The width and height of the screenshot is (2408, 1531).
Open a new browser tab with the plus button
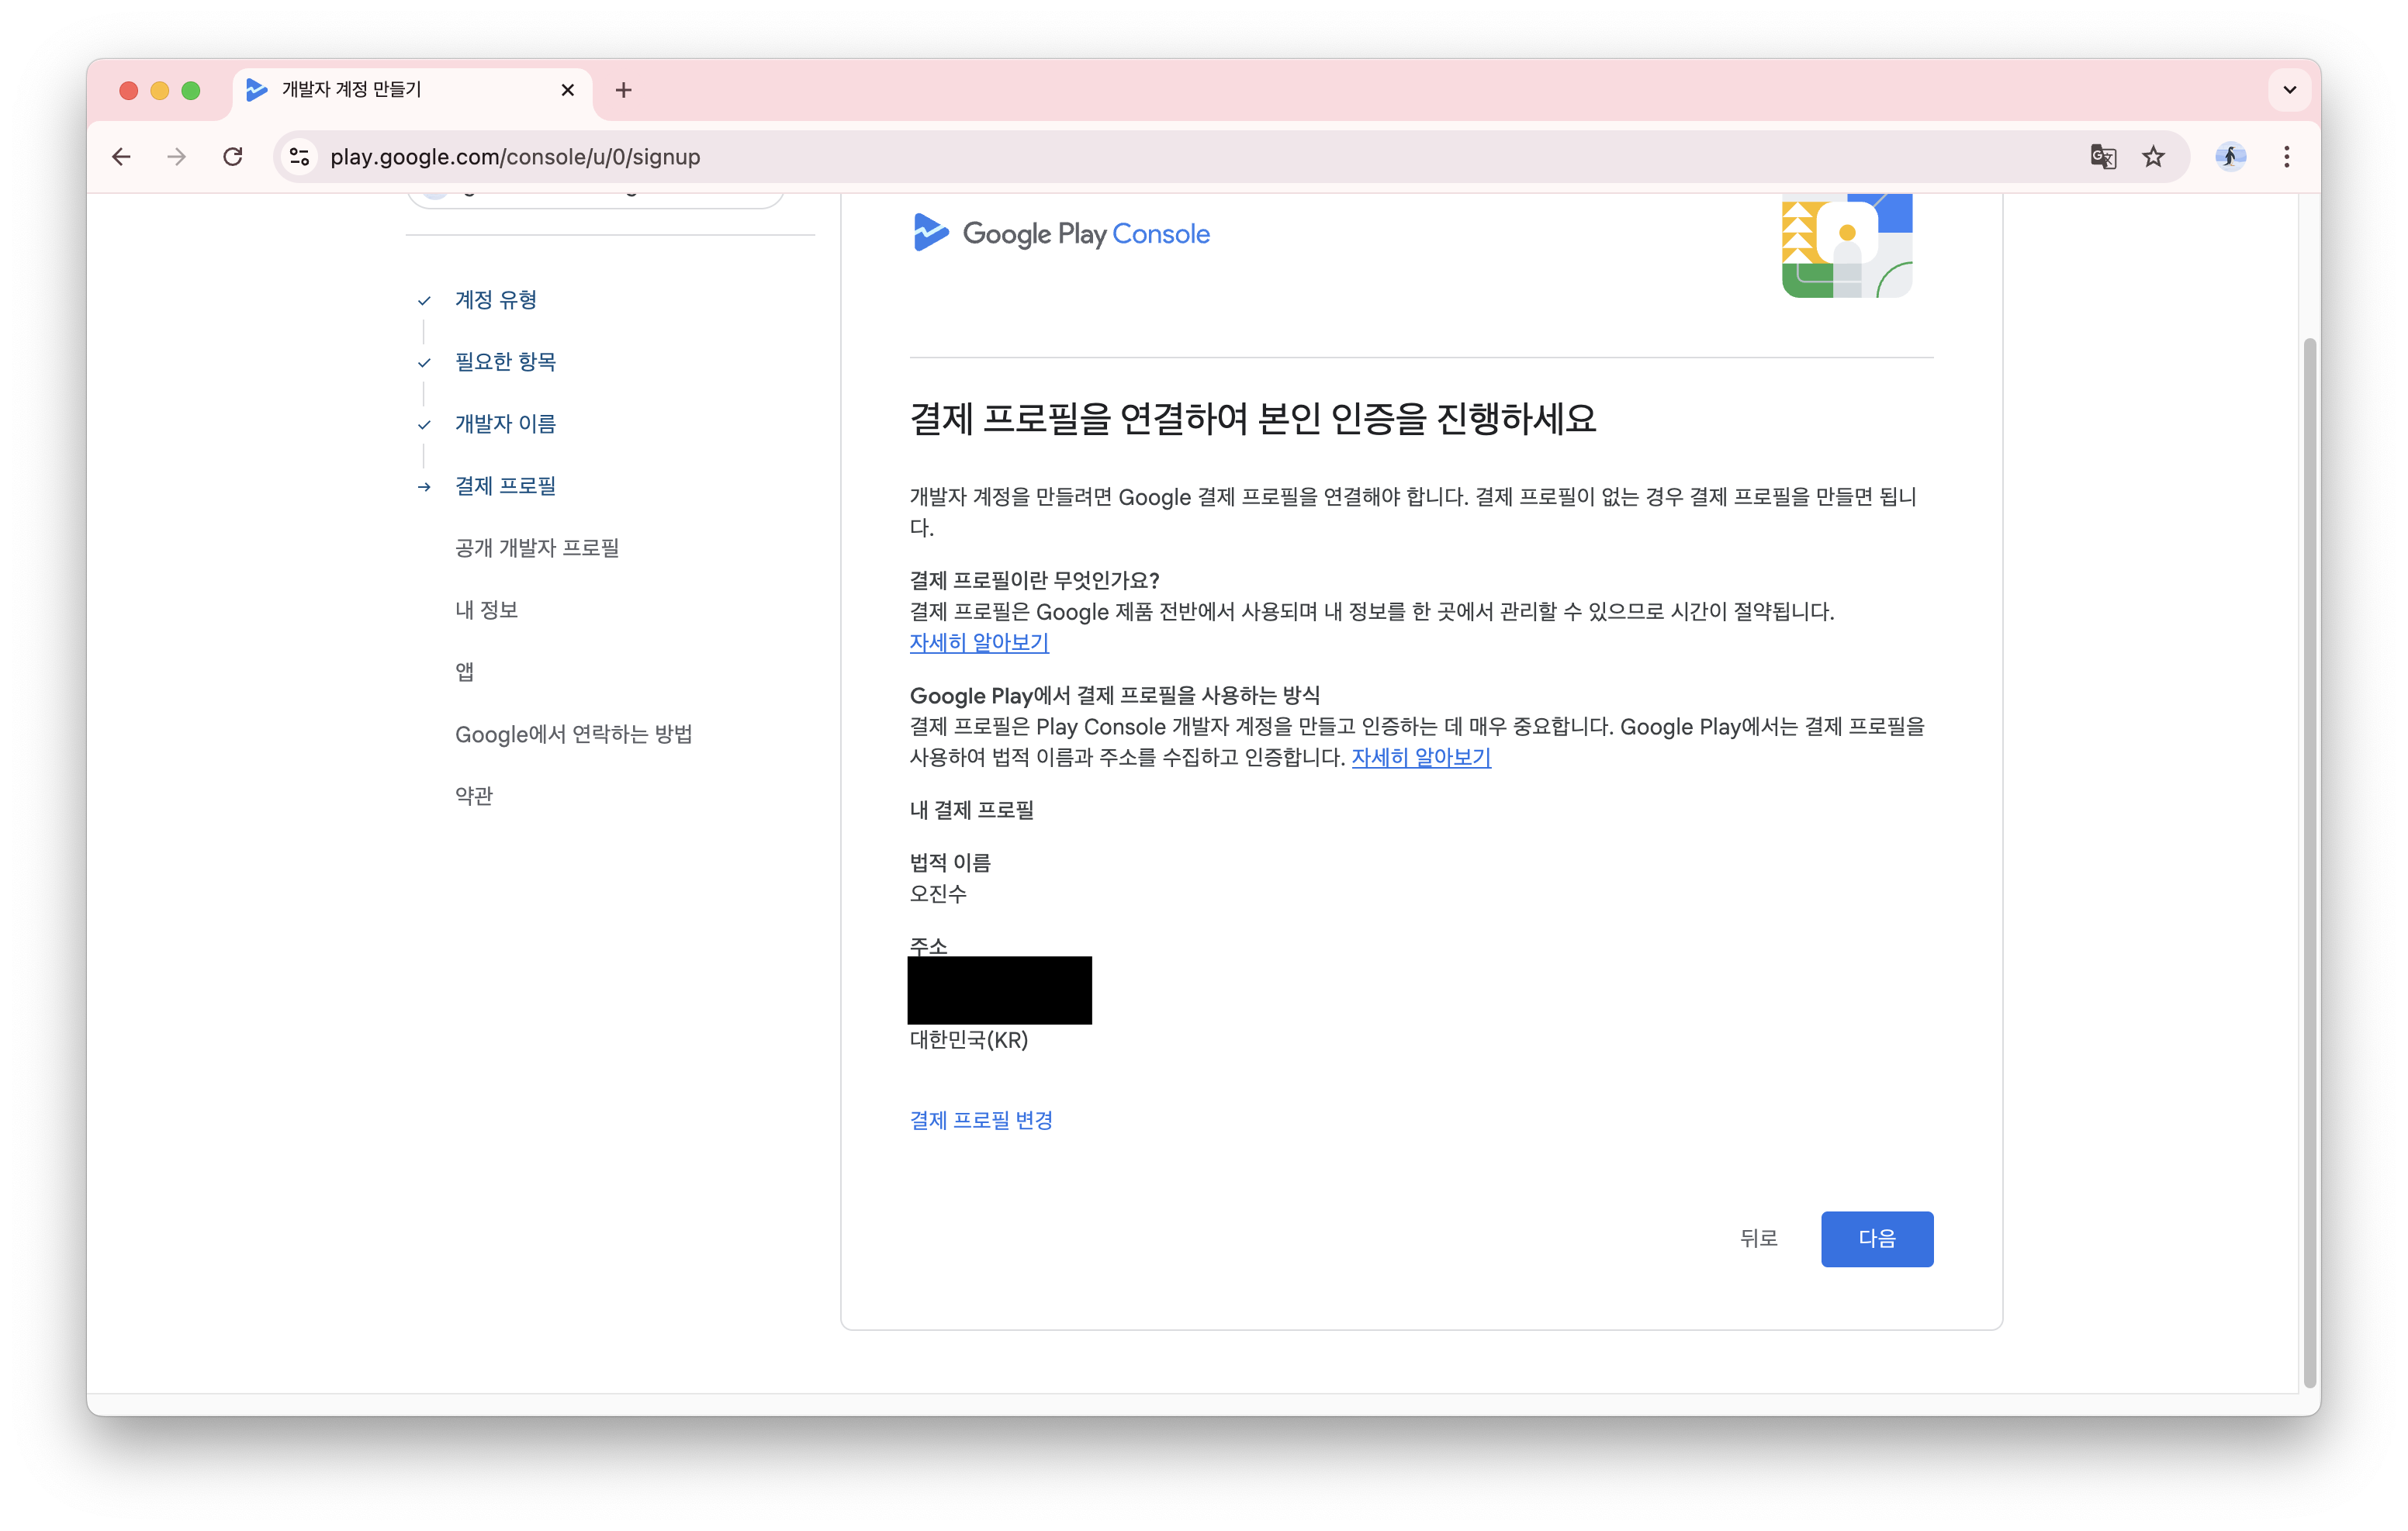624,89
